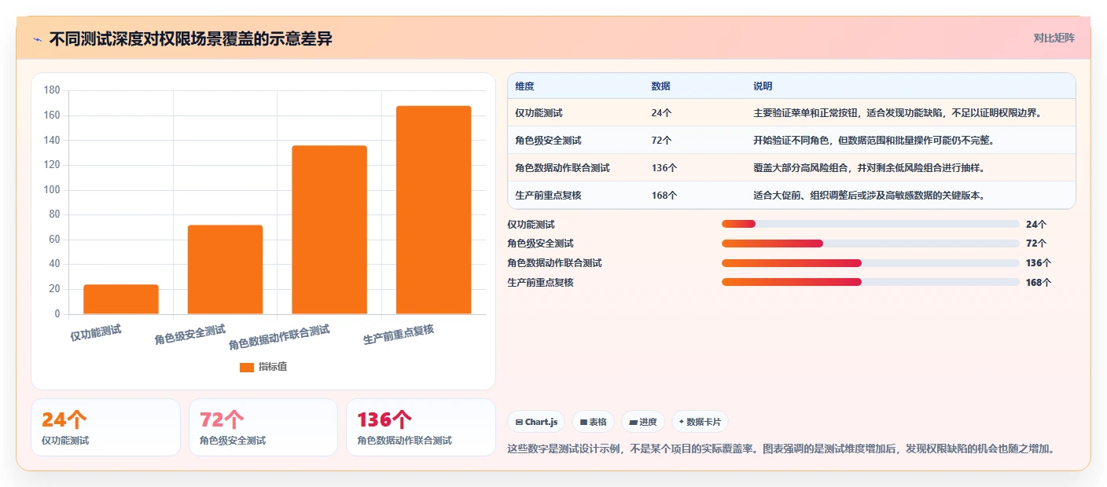Click the 仅功能测试 progress bar
The width and height of the screenshot is (1107, 487).
coord(870,224)
